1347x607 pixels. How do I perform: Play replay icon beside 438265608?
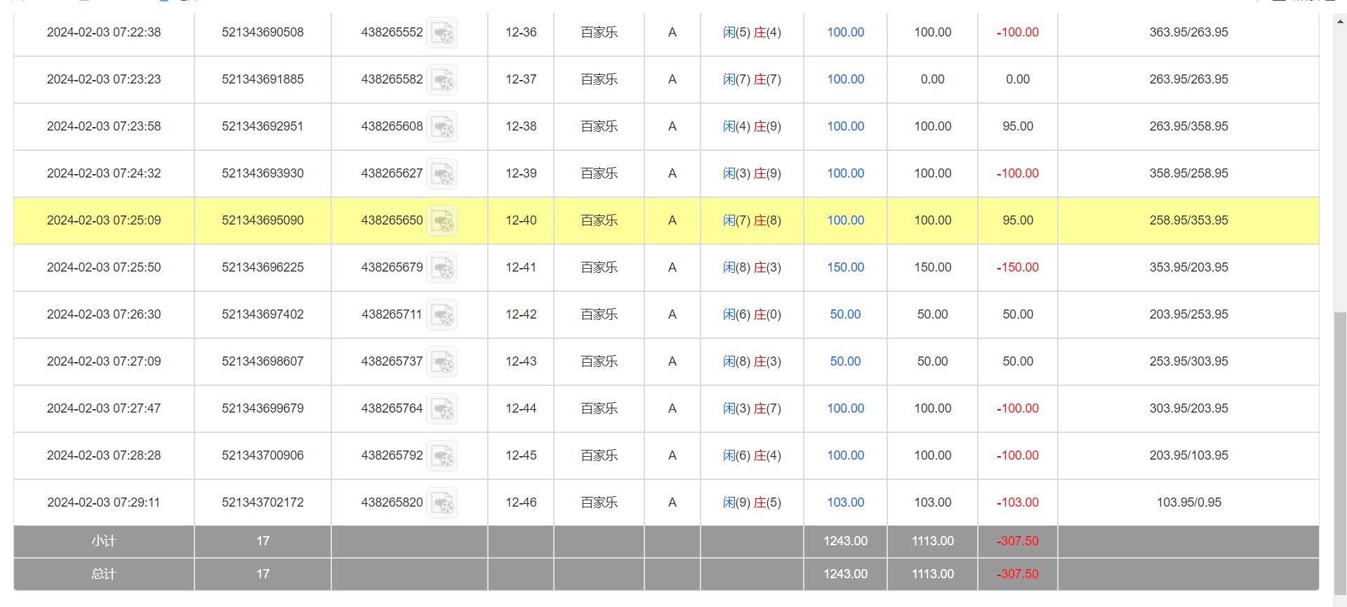(442, 127)
